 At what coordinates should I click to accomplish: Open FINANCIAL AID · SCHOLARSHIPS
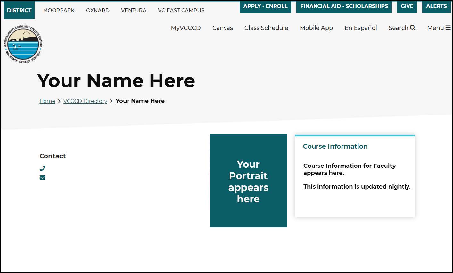click(x=344, y=6)
